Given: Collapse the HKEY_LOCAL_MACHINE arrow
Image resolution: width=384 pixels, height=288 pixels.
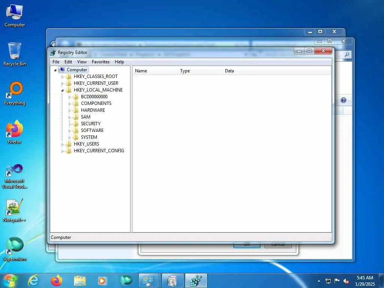Looking at the screenshot, I should [x=63, y=90].
